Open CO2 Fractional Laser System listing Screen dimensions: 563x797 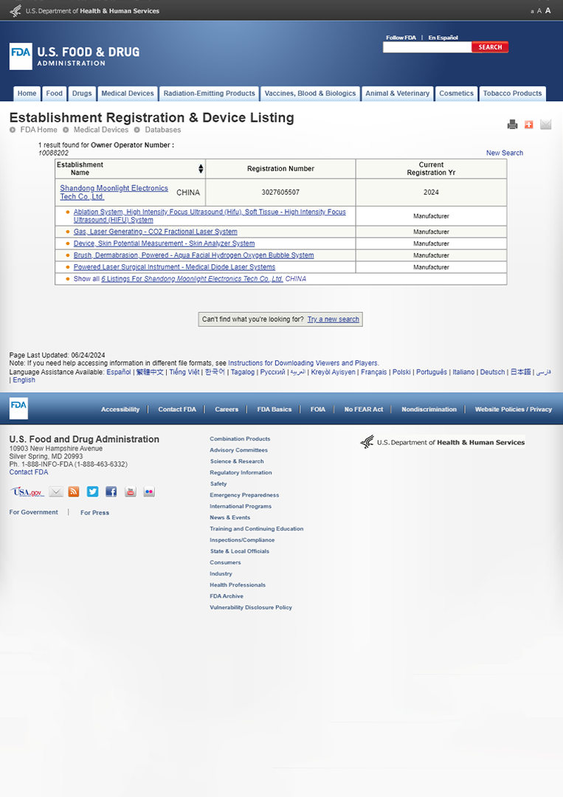pos(156,232)
